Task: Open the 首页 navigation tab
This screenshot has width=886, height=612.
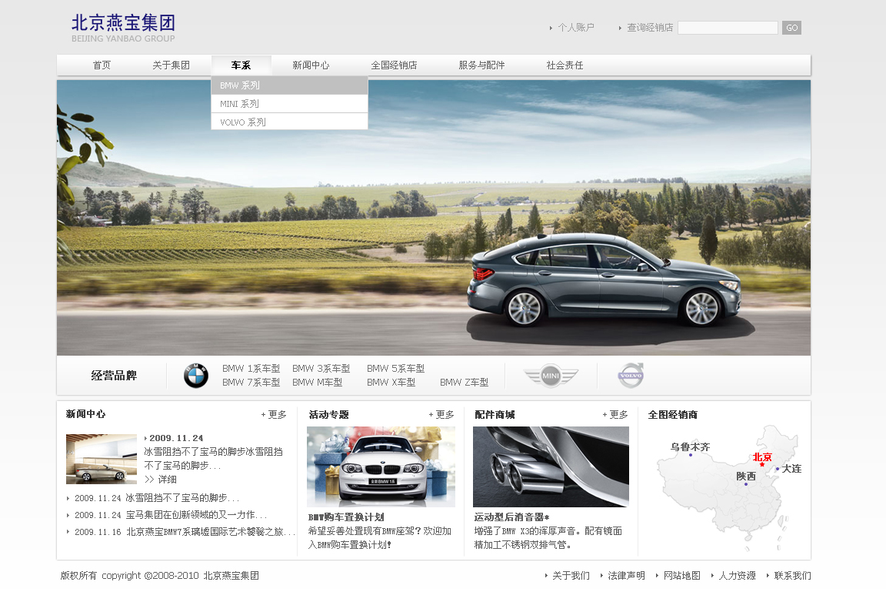Action: tap(102, 65)
